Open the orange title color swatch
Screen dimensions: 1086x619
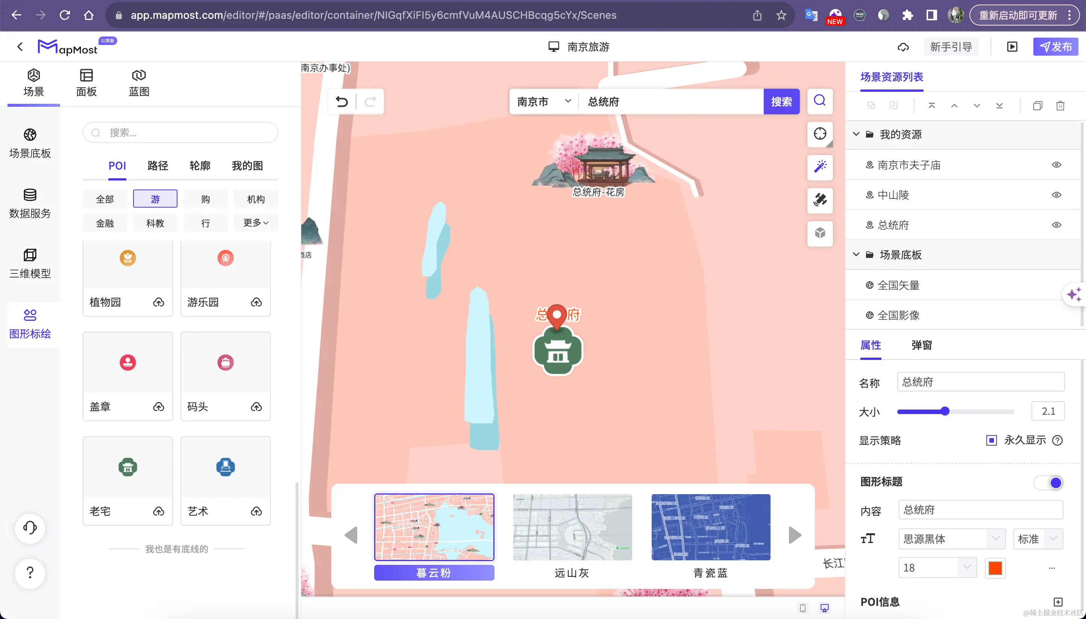point(995,567)
